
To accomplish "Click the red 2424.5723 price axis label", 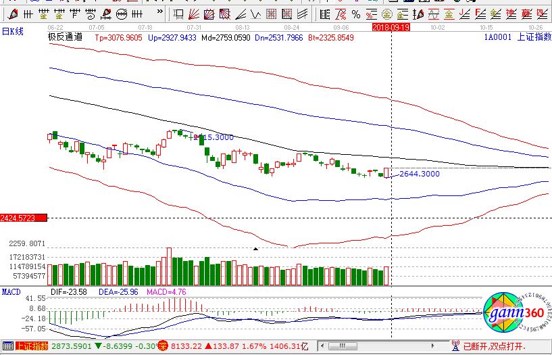I will point(24,218).
